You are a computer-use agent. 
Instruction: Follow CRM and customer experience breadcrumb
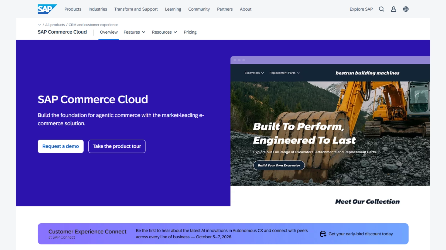point(93,25)
